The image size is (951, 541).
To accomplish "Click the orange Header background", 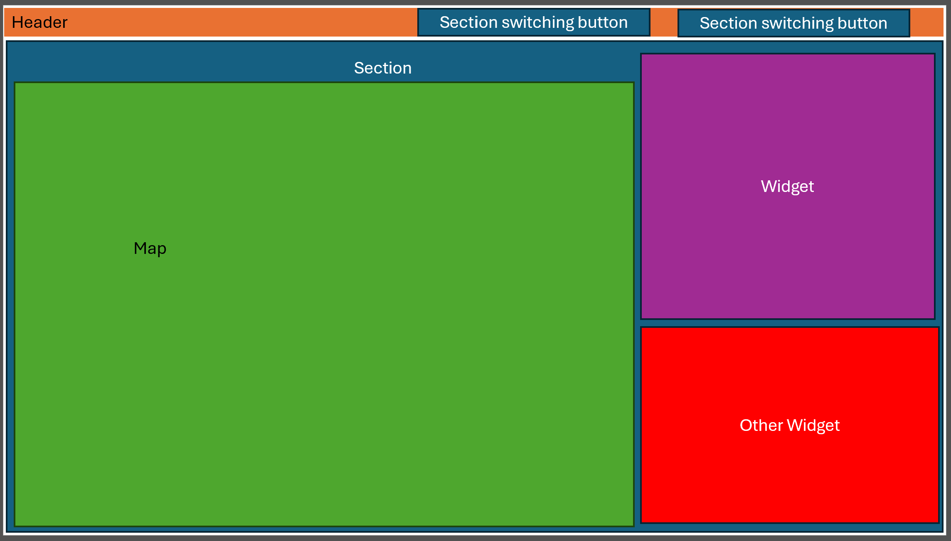I will 208,22.
